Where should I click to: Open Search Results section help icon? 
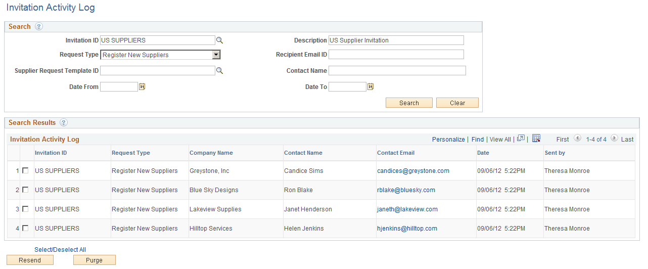tap(64, 123)
